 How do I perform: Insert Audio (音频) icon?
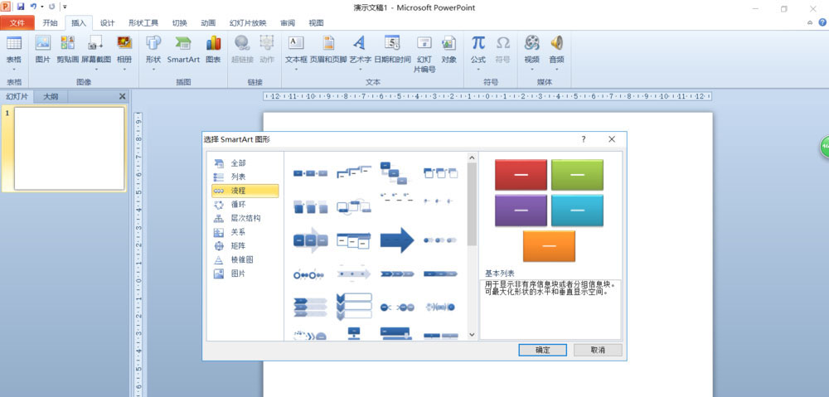[556, 43]
